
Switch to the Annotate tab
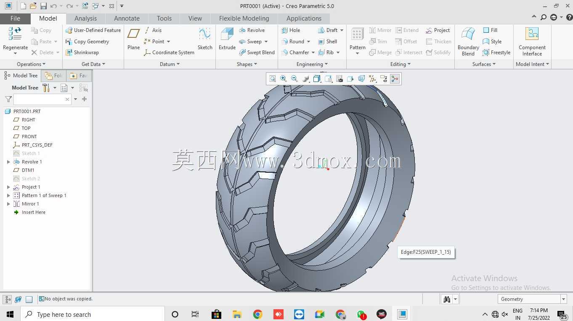[x=127, y=18]
